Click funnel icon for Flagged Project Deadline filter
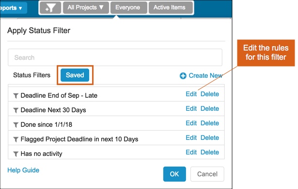 pos(16,139)
